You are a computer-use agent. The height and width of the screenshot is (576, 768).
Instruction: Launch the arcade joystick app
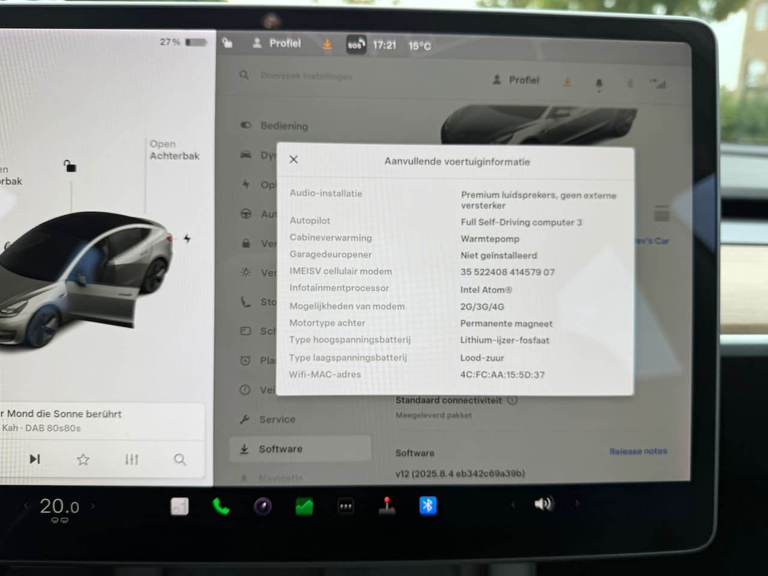click(x=387, y=506)
